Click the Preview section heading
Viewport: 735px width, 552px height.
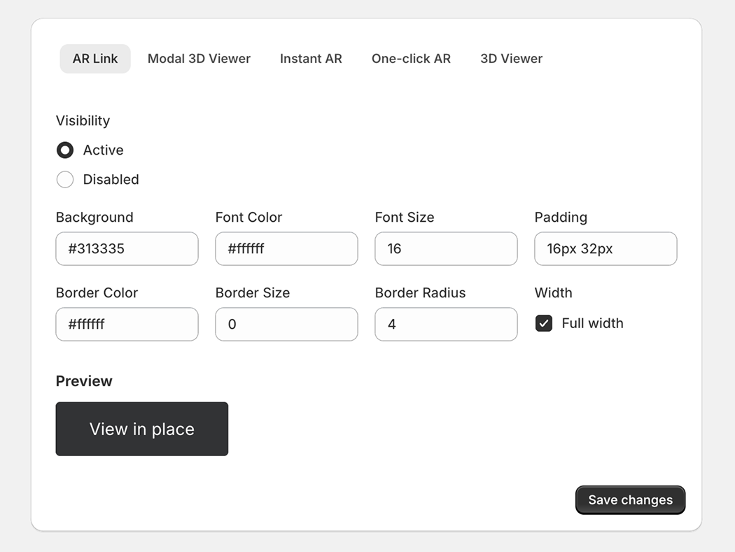(x=84, y=381)
